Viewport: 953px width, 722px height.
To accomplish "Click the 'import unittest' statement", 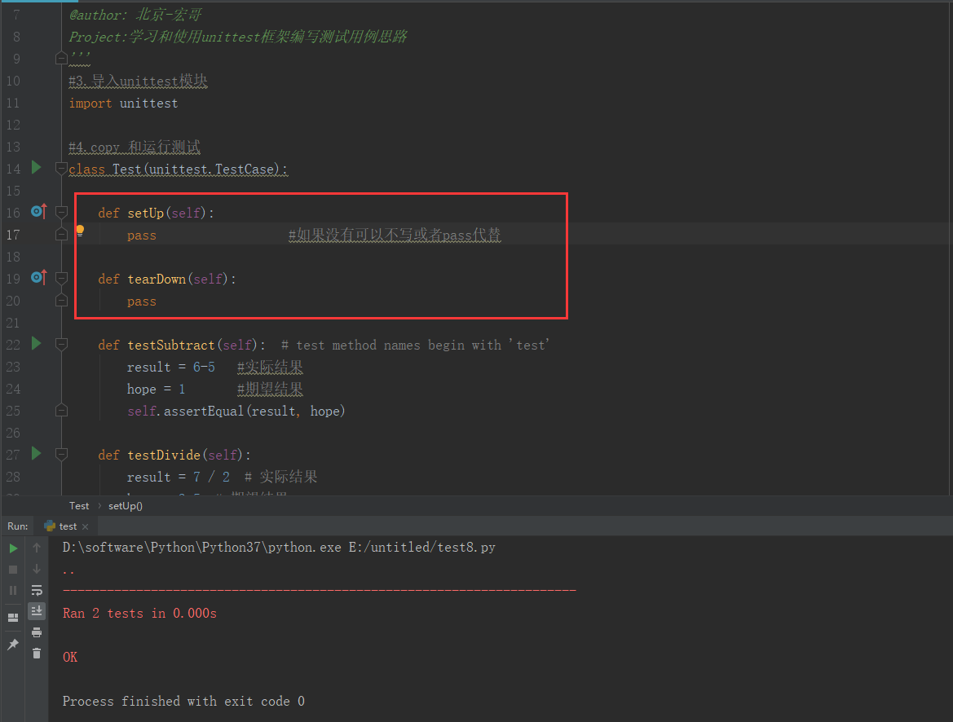I will click(x=123, y=103).
